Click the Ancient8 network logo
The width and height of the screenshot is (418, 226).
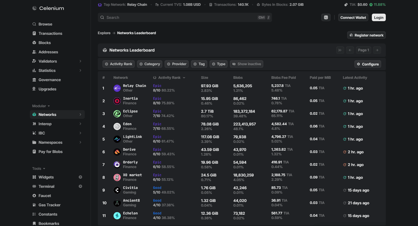click(x=117, y=203)
